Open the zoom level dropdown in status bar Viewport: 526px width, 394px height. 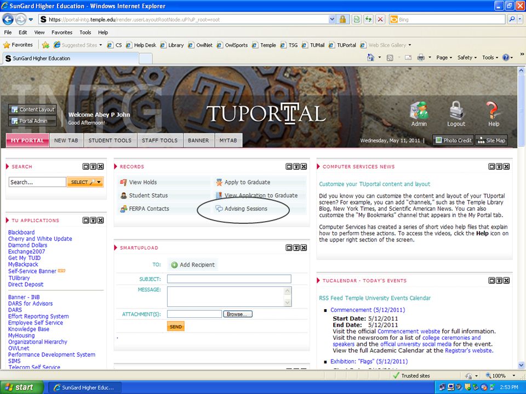(513, 375)
